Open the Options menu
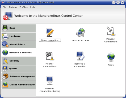The height and width of the screenshot is (98, 126). pyautogui.click(x=13, y=7)
